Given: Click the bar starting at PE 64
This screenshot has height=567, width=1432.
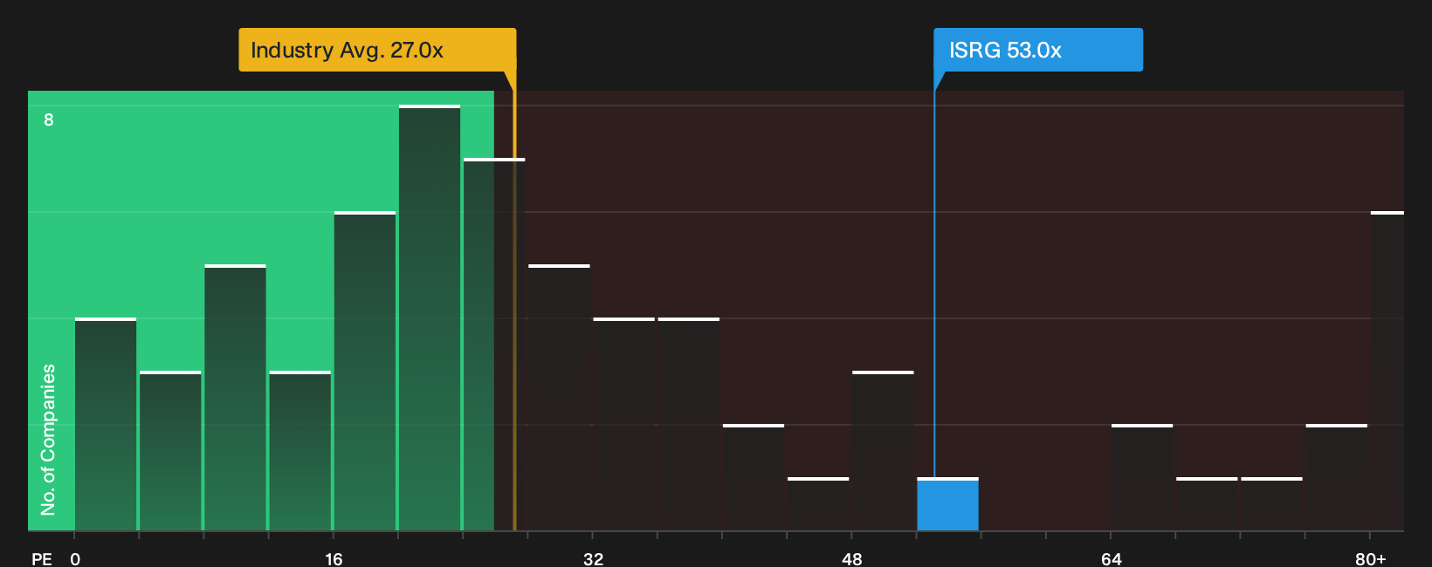Looking at the screenshot, I should pos(1142,477).
